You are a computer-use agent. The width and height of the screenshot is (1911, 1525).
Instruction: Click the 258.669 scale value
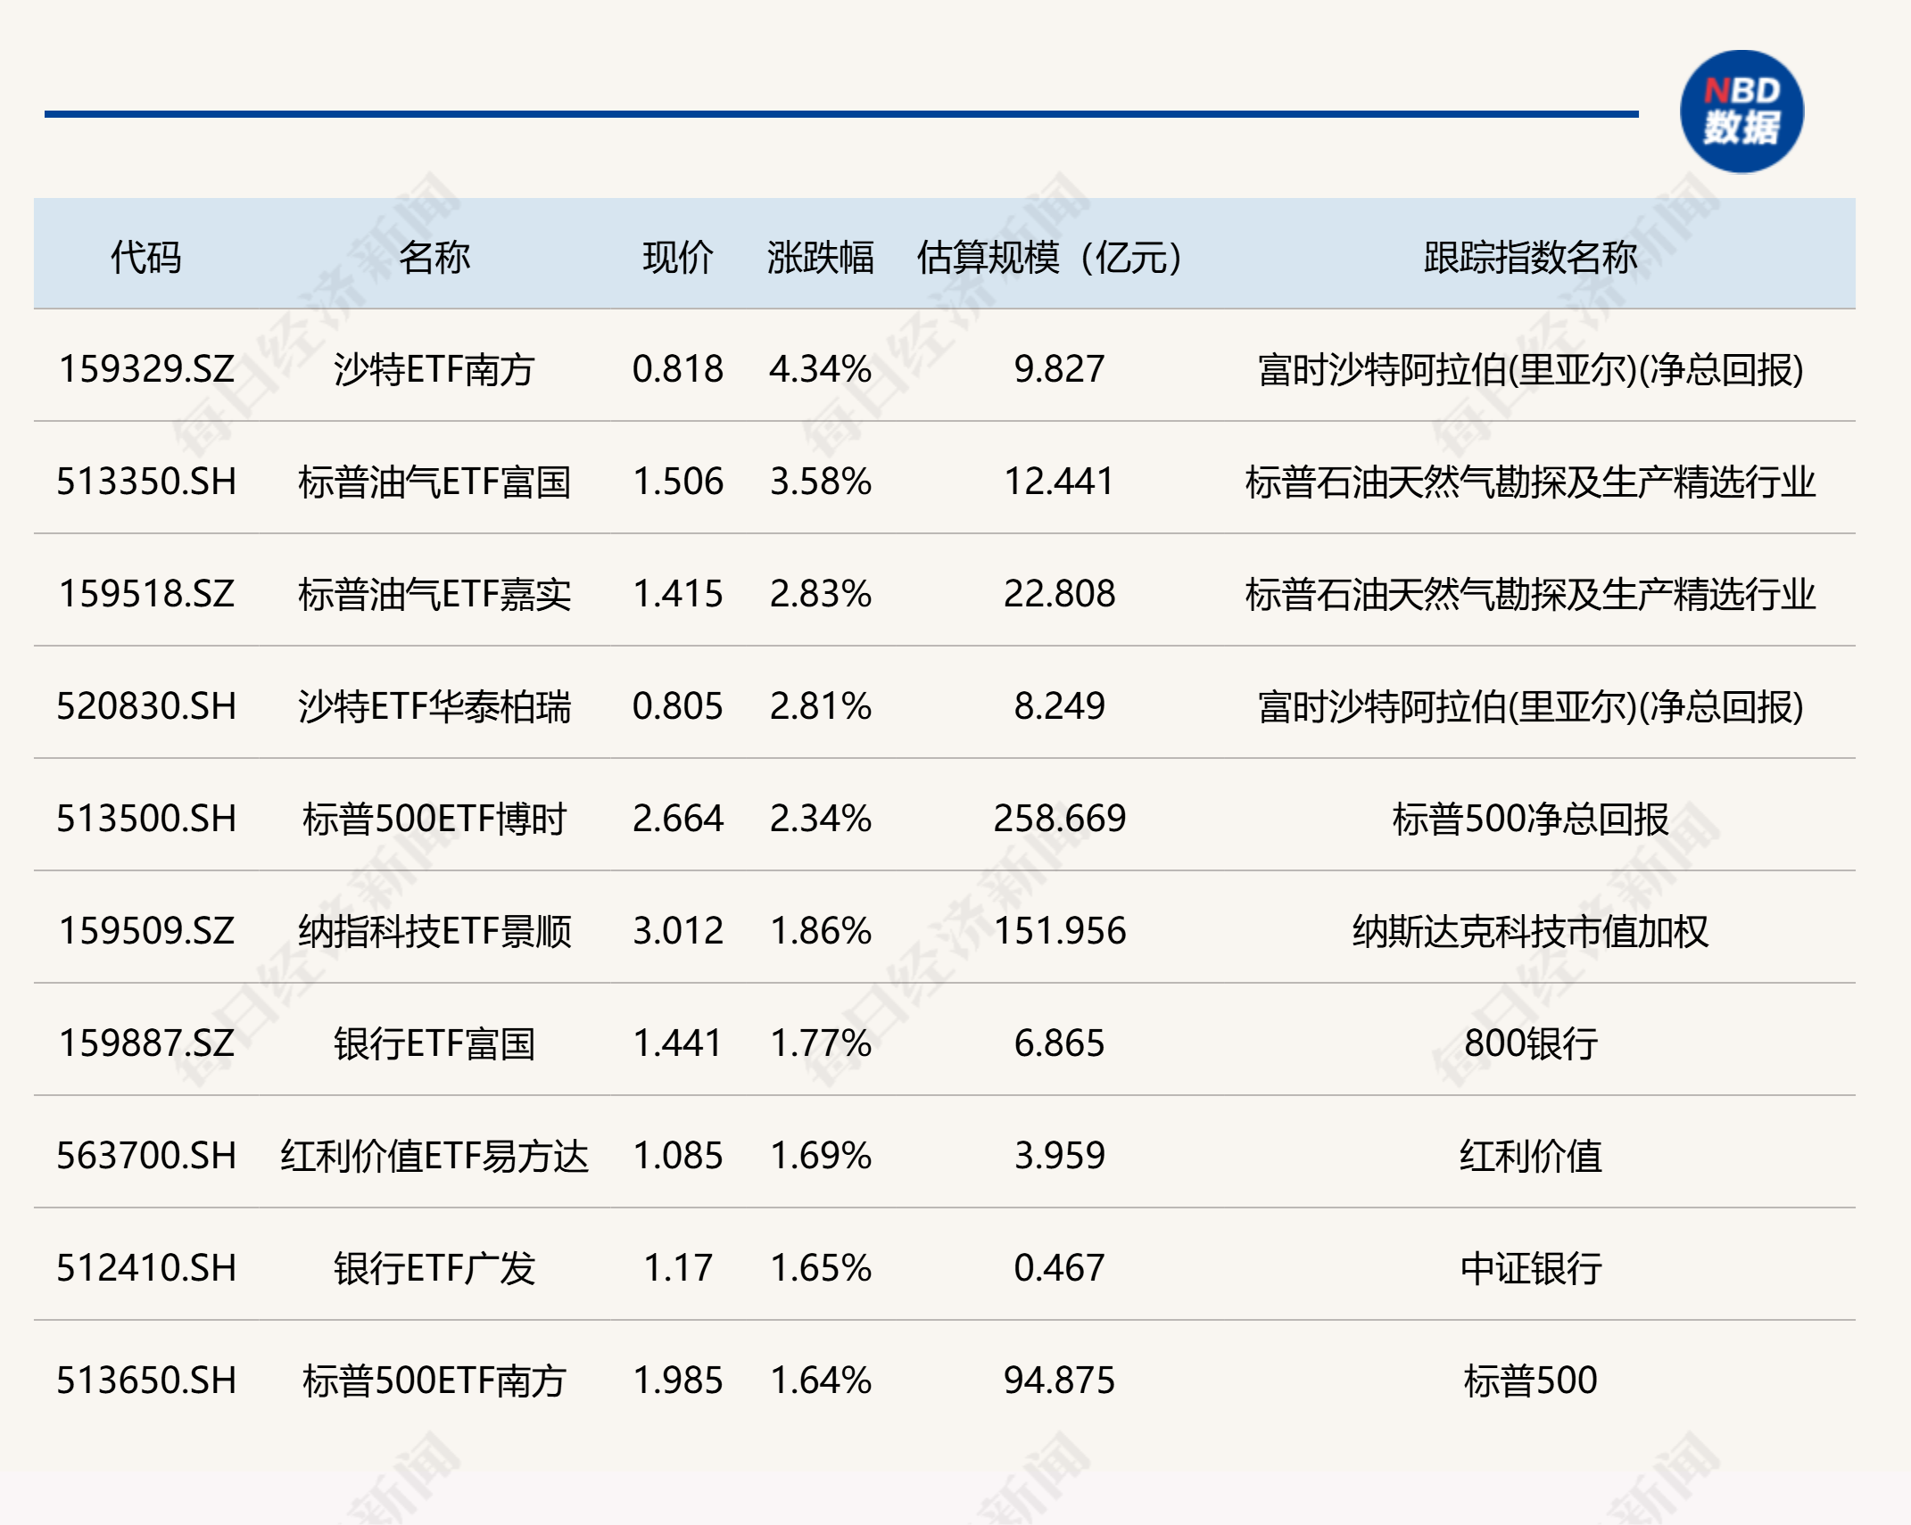click(1059, 819)
